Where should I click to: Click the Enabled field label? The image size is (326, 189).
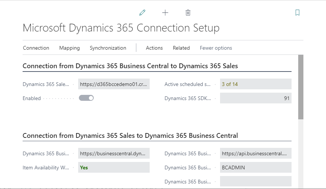tap(31, 98)
